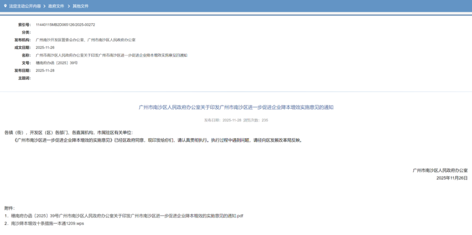
Task: Click the 广州市南沙区人民政府办公室 signature line
Action: pos(440,170)
